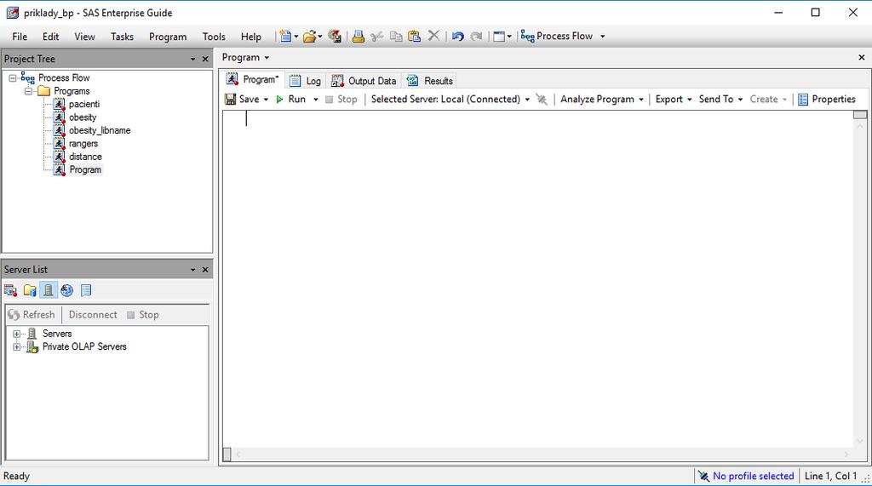Select rangers program in tree
Screen dimensions: 872x486
[83, 144]
